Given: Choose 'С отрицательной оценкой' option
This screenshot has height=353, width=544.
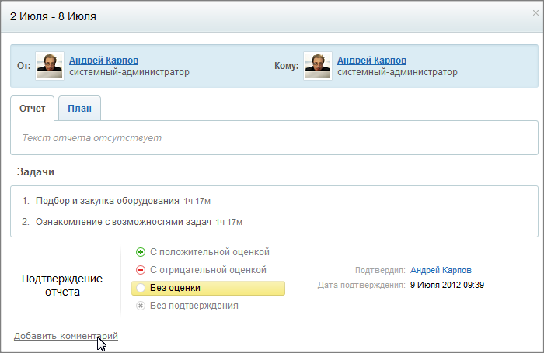Looking at the screenshot, I should coord(208,270).
